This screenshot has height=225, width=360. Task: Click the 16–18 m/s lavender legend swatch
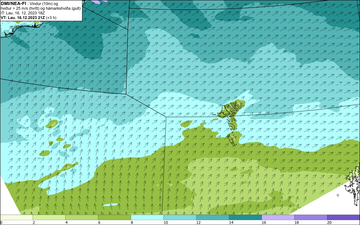(278, 217)
